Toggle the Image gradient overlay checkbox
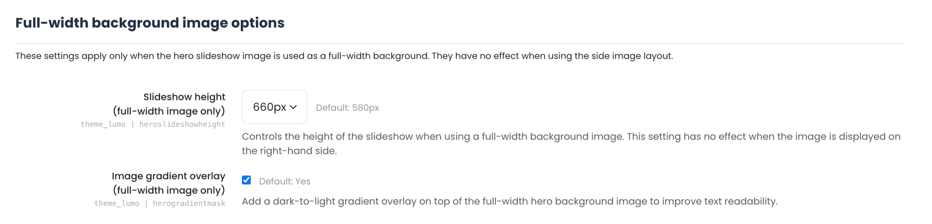The width and height of the screenshot is (932, 224). [x=246, y=180]
